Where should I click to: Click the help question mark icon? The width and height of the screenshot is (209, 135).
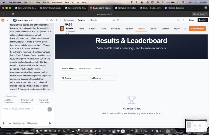(51, 20)
